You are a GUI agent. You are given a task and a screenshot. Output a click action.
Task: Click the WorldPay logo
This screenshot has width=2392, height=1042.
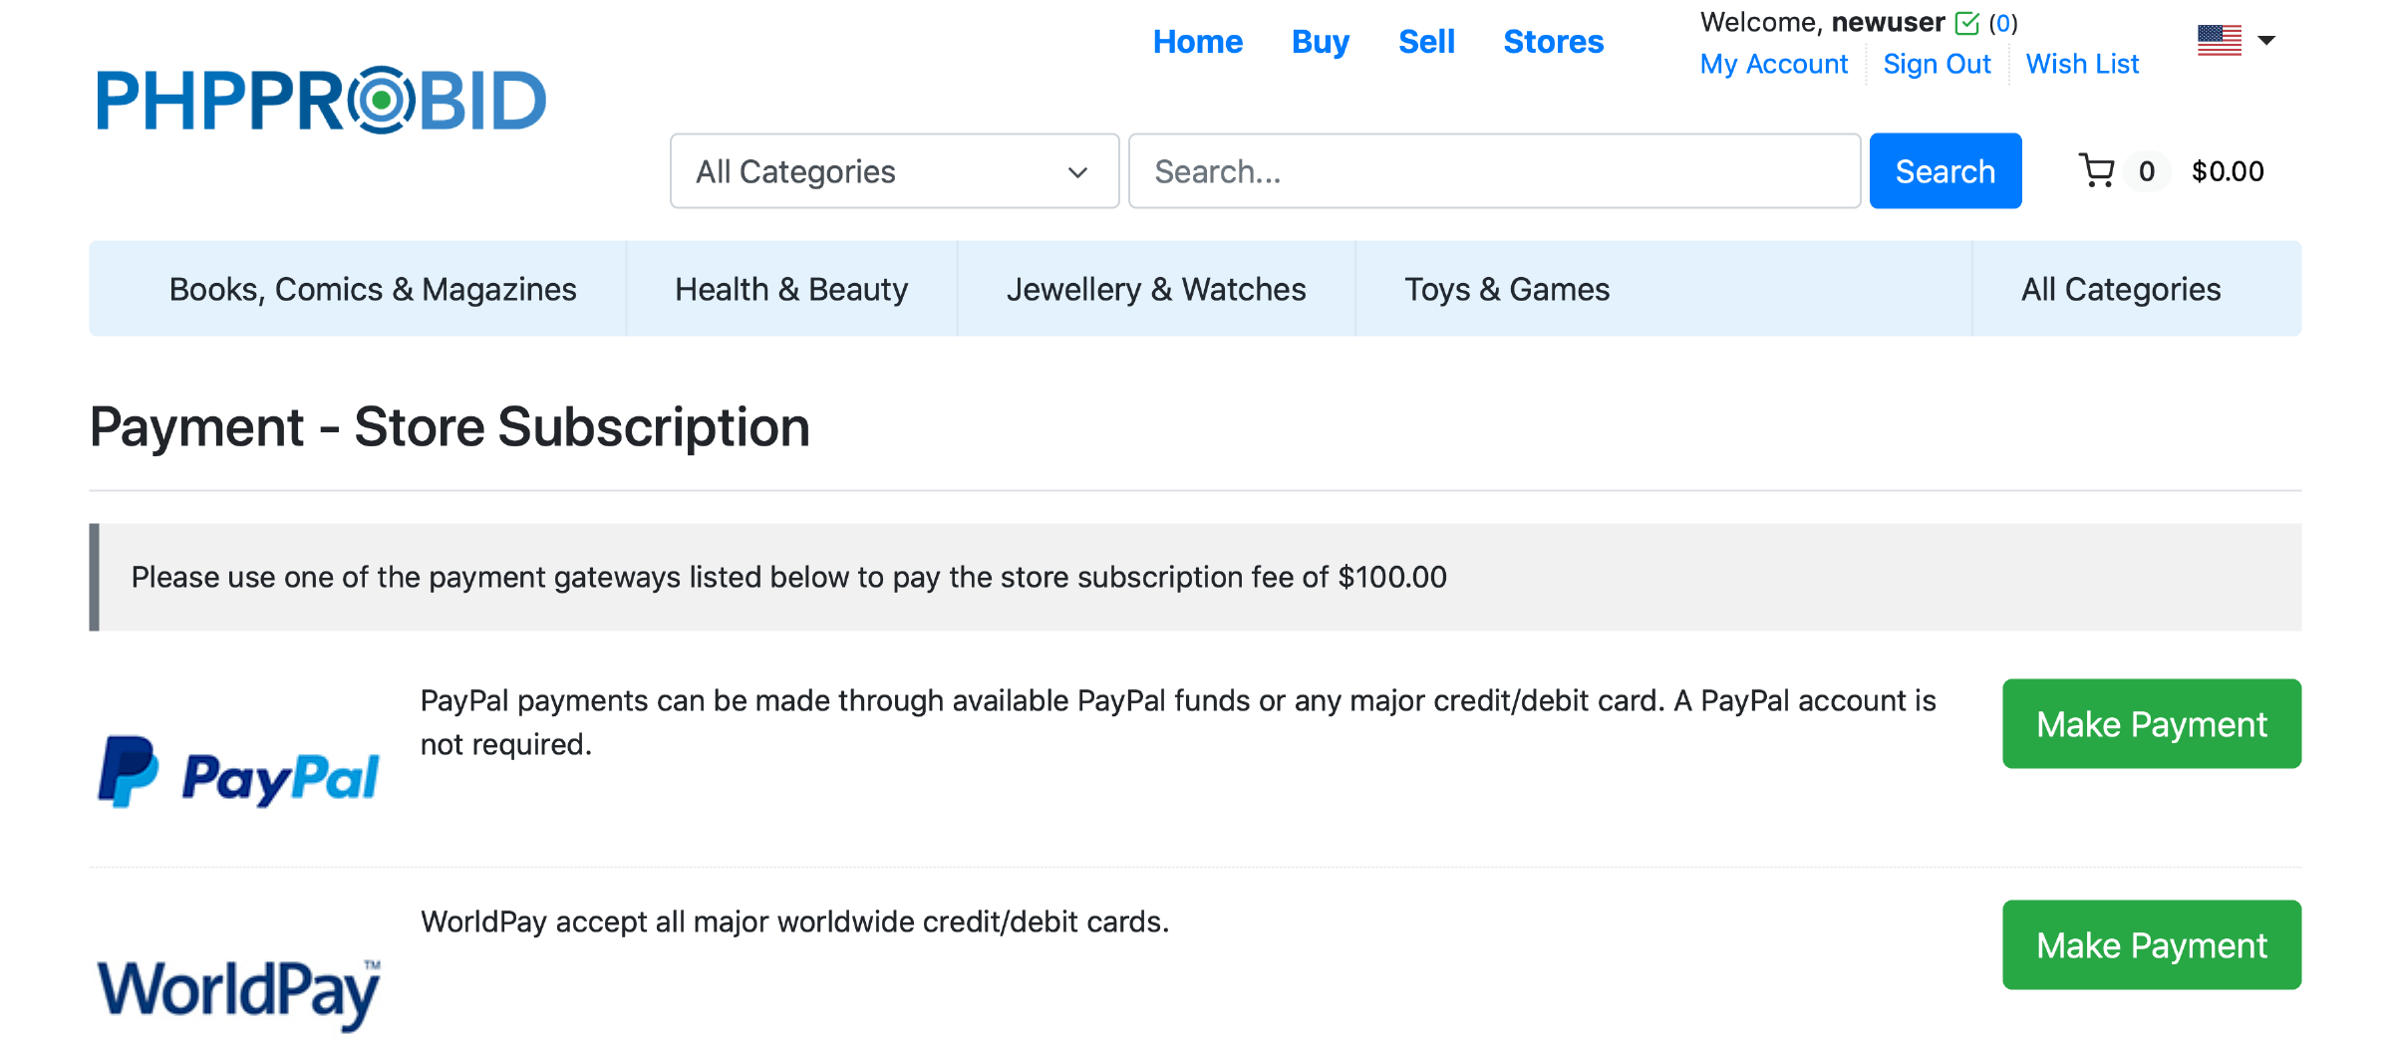tap(239, 990)
